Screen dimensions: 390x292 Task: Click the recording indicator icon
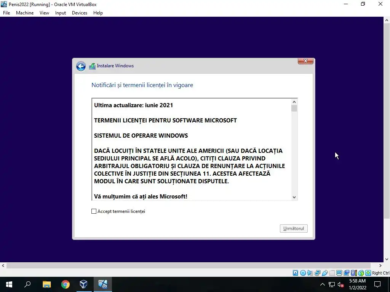pyautogui.click(x=346, y=273)
